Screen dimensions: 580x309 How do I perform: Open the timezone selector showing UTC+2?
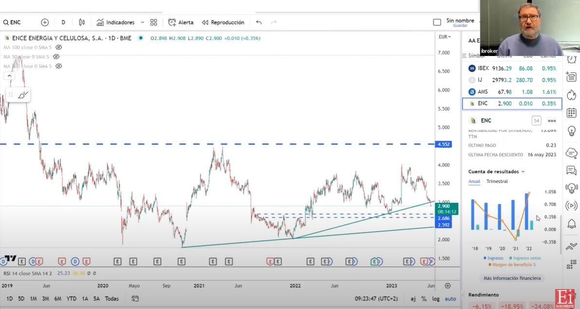click(376, 299)
